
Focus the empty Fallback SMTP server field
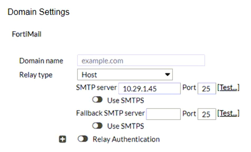coord(163,114)
